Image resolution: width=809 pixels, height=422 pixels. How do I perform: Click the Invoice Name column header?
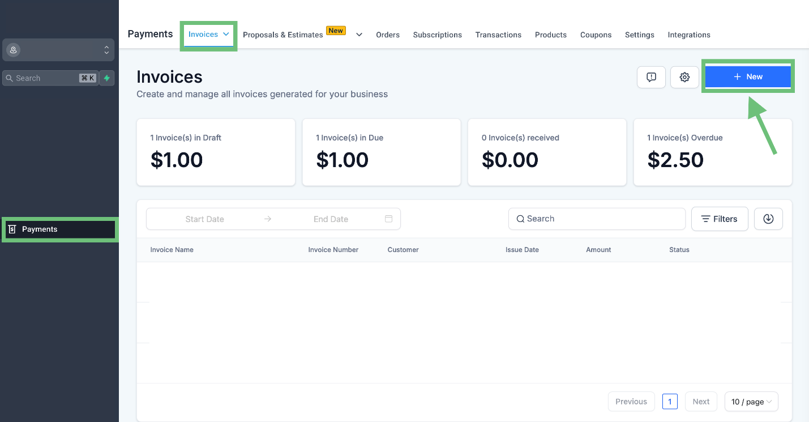click(x=172, y=250)
